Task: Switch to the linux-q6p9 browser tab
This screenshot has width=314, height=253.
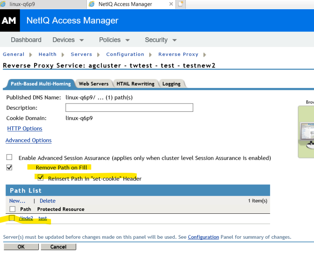Action: tap(43, 4)
